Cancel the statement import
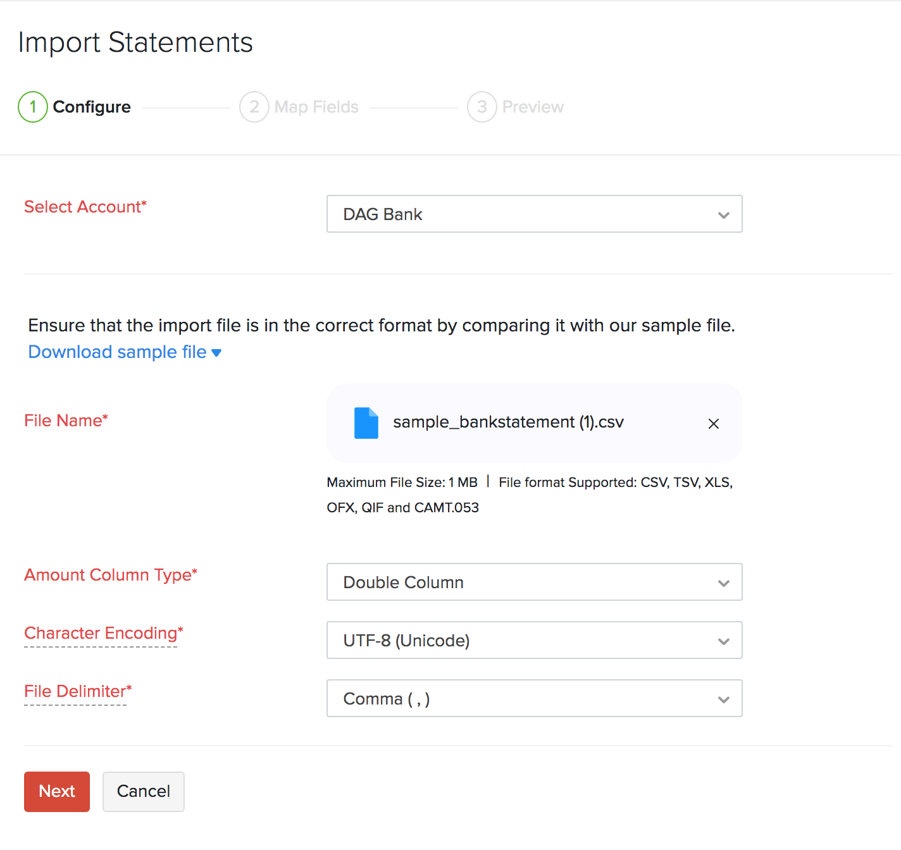This screenshot has width=901, height=850. [x=144, y=791]
